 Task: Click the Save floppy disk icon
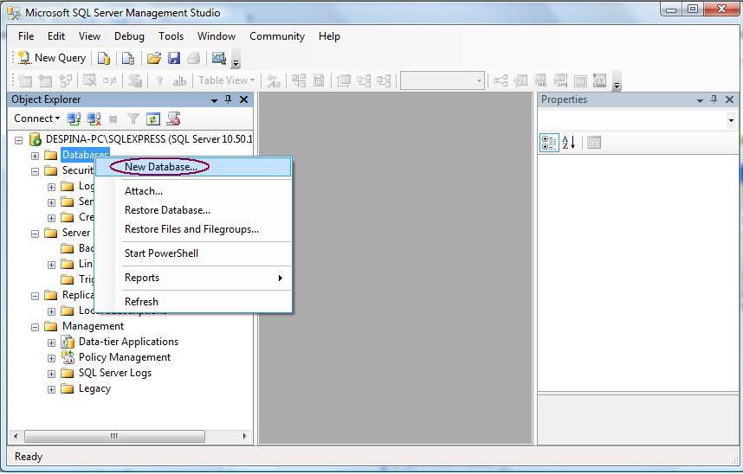point(174,58)
